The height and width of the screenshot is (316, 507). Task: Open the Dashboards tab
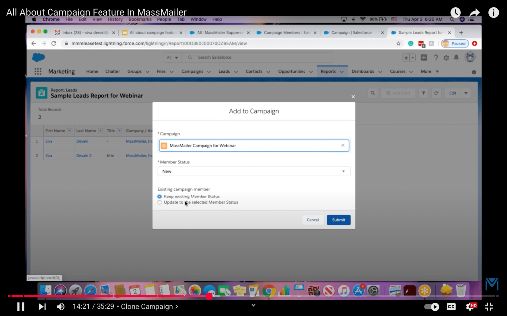(362, 71)
